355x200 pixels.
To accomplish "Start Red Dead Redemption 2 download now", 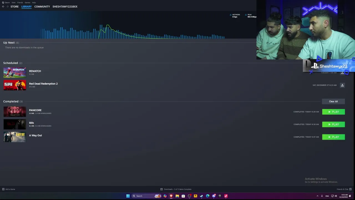I will point(342,85).
